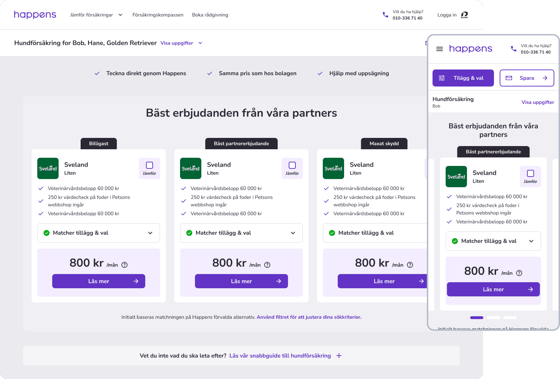The image size is (560, 379).
Task: Click the desktop Bäst partnererbjudande badge
Action: click(241, 144)
